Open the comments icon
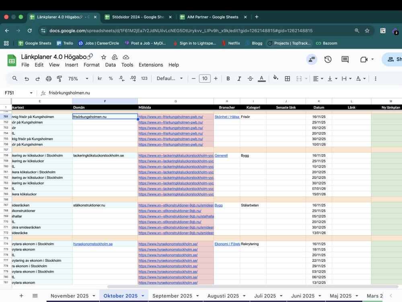 pos(345,60)
